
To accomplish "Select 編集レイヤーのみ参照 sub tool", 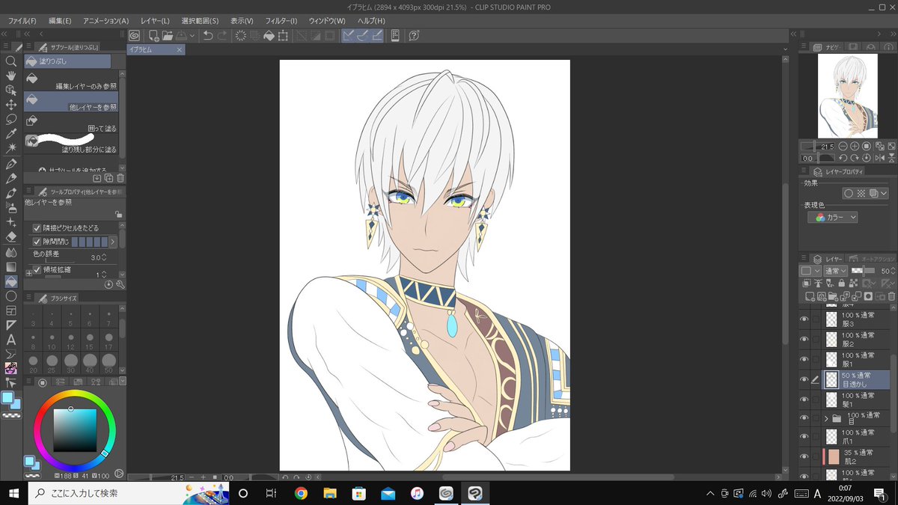I will pyautogui.click(x=71, y=81).
